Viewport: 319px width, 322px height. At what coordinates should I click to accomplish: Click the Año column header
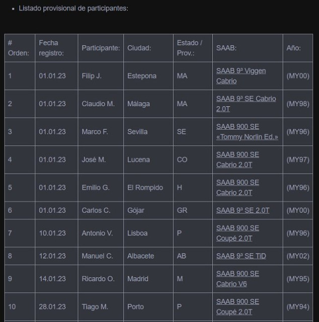pyautogui.click(x=298, y=48)
